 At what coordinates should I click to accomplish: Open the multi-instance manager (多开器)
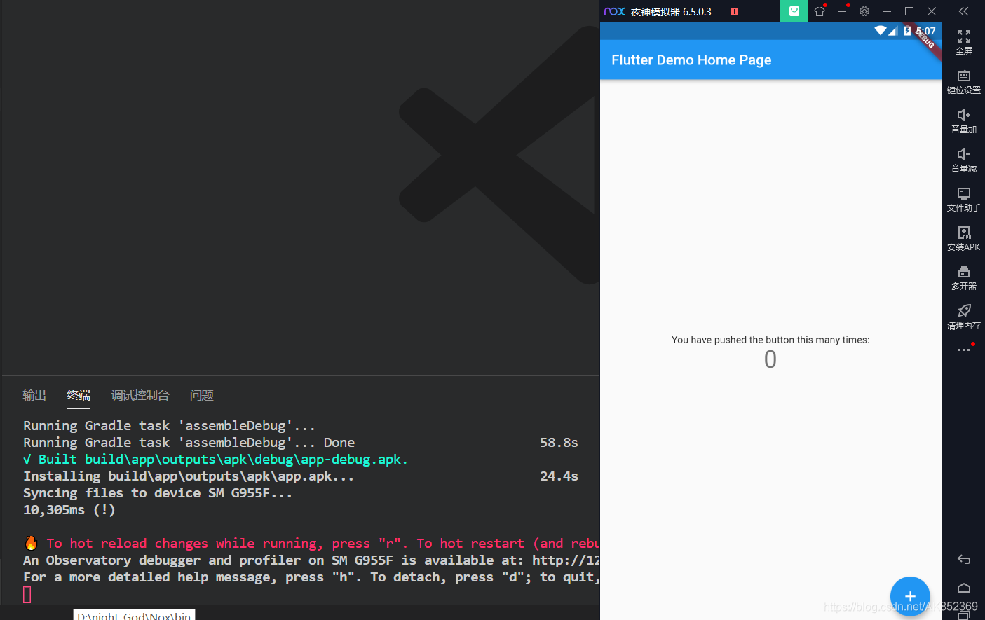pyautogui.click(x=964, y=272)
